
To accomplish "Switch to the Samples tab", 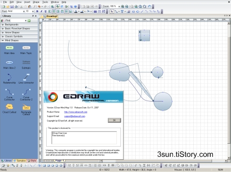I will tap(20, 161).
